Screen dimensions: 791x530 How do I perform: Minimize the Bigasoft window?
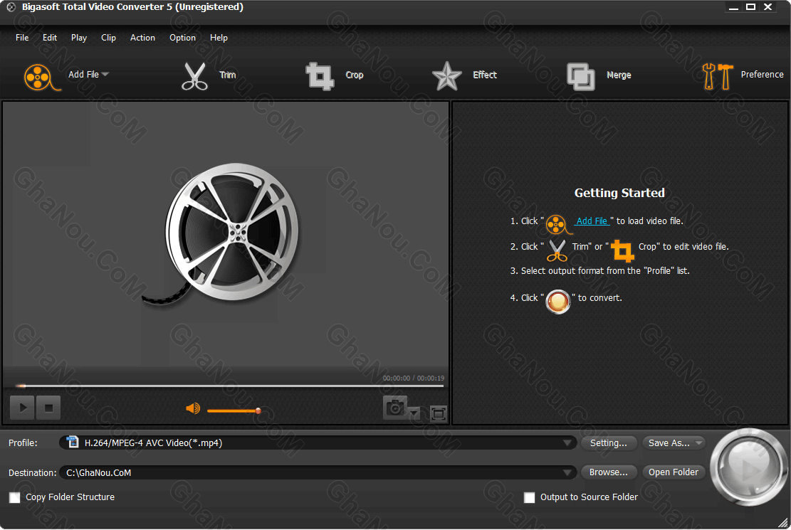point(733,7)
